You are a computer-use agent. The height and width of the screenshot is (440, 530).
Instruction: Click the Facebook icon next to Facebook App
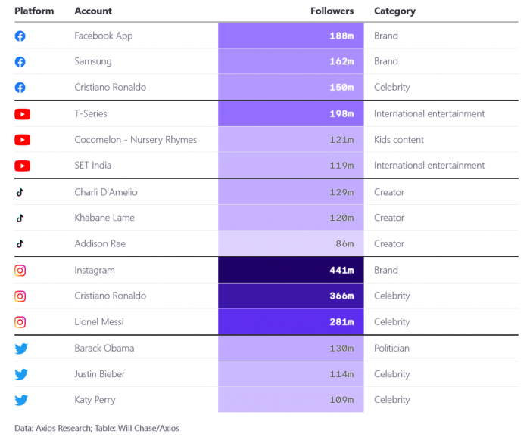[x=20, y=36]
